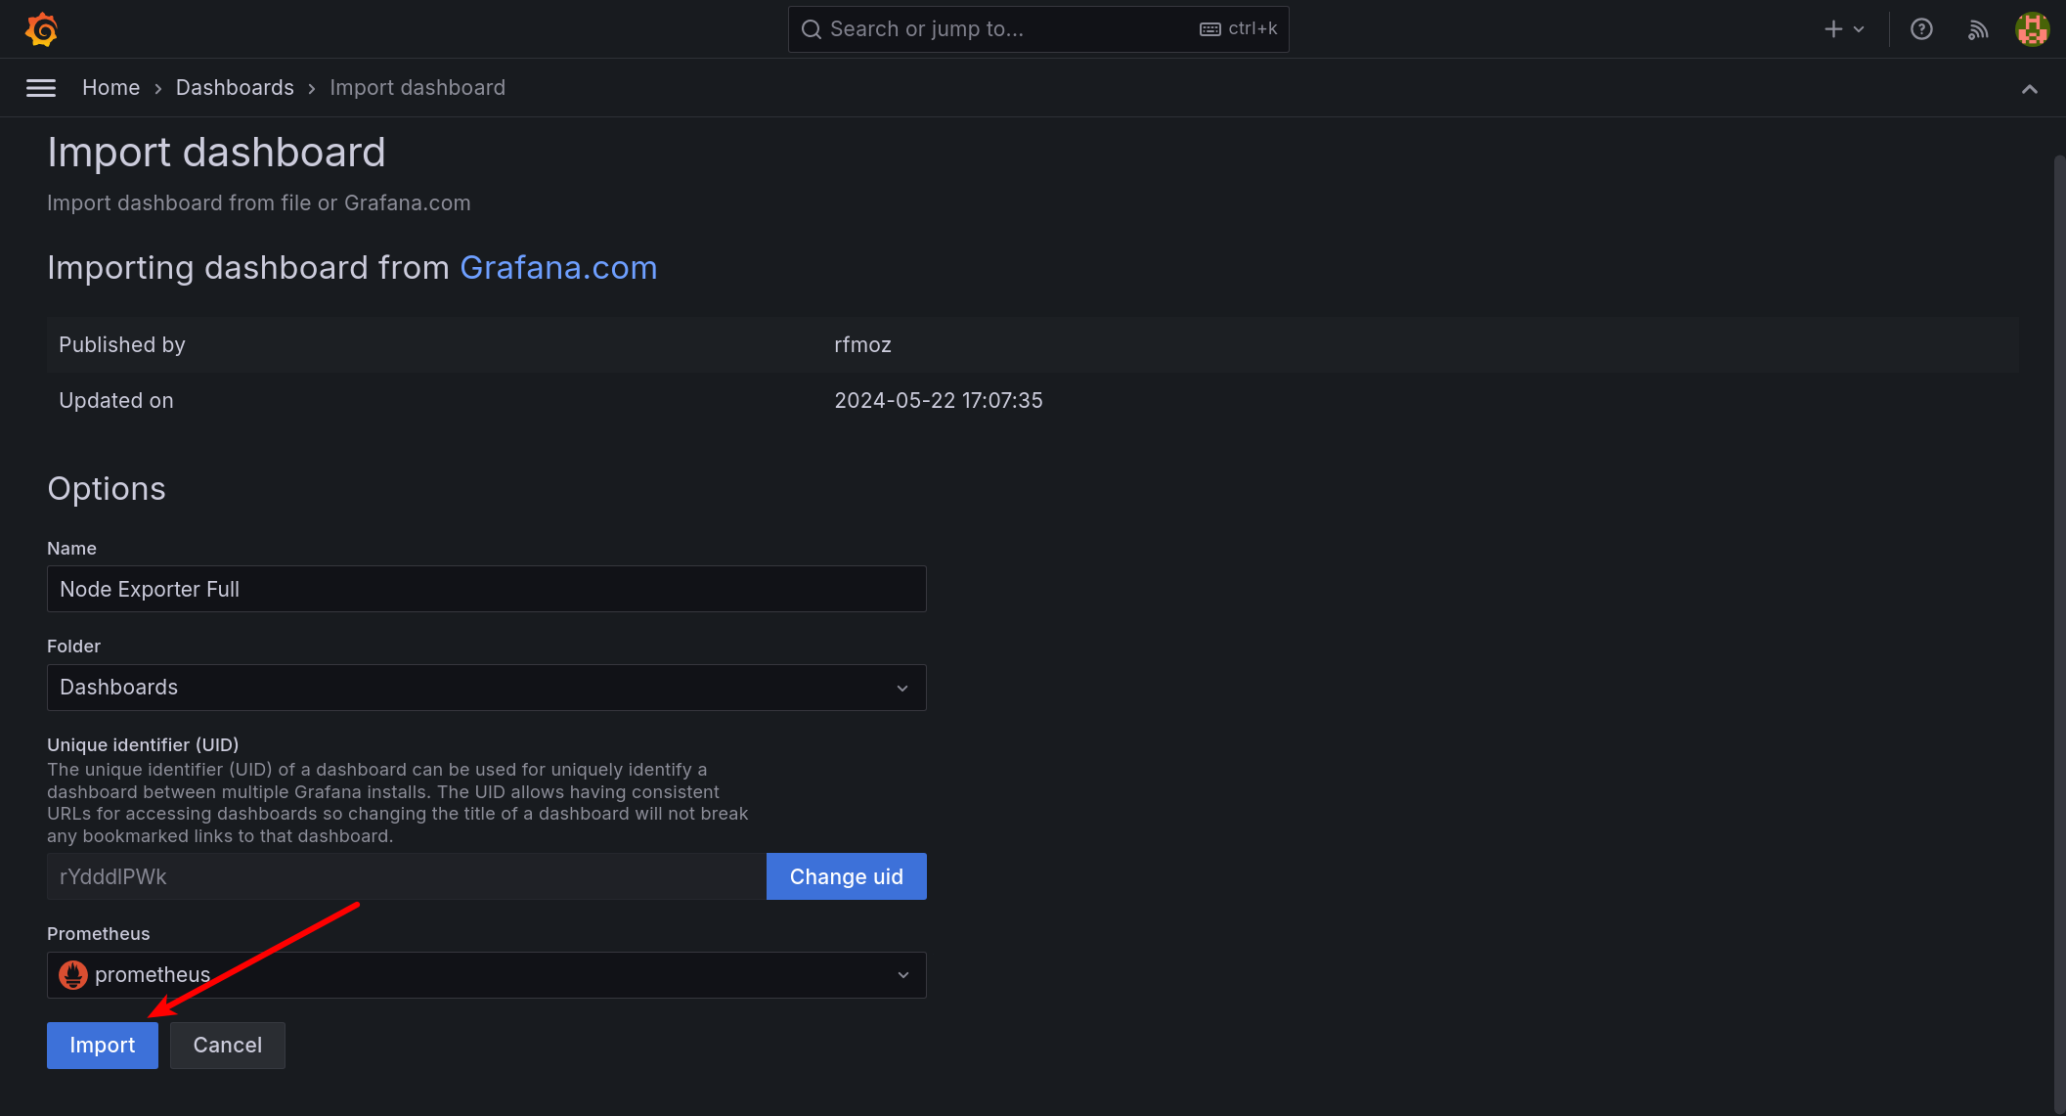Screen dimensions: 2066x1116
Task: Click the Prometheus flame datasource icon
Action: pyautogui.click(x=73, y=975)
